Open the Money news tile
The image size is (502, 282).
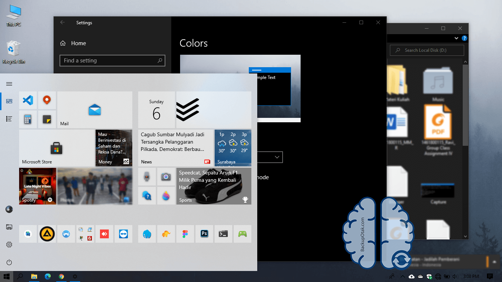(114, 148)
